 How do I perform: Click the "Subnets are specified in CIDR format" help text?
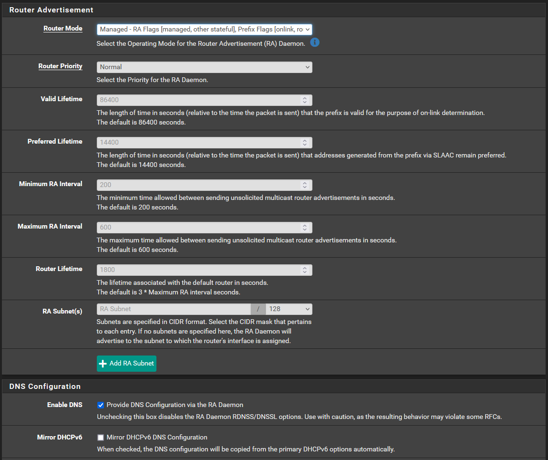[x=204, y=331]
